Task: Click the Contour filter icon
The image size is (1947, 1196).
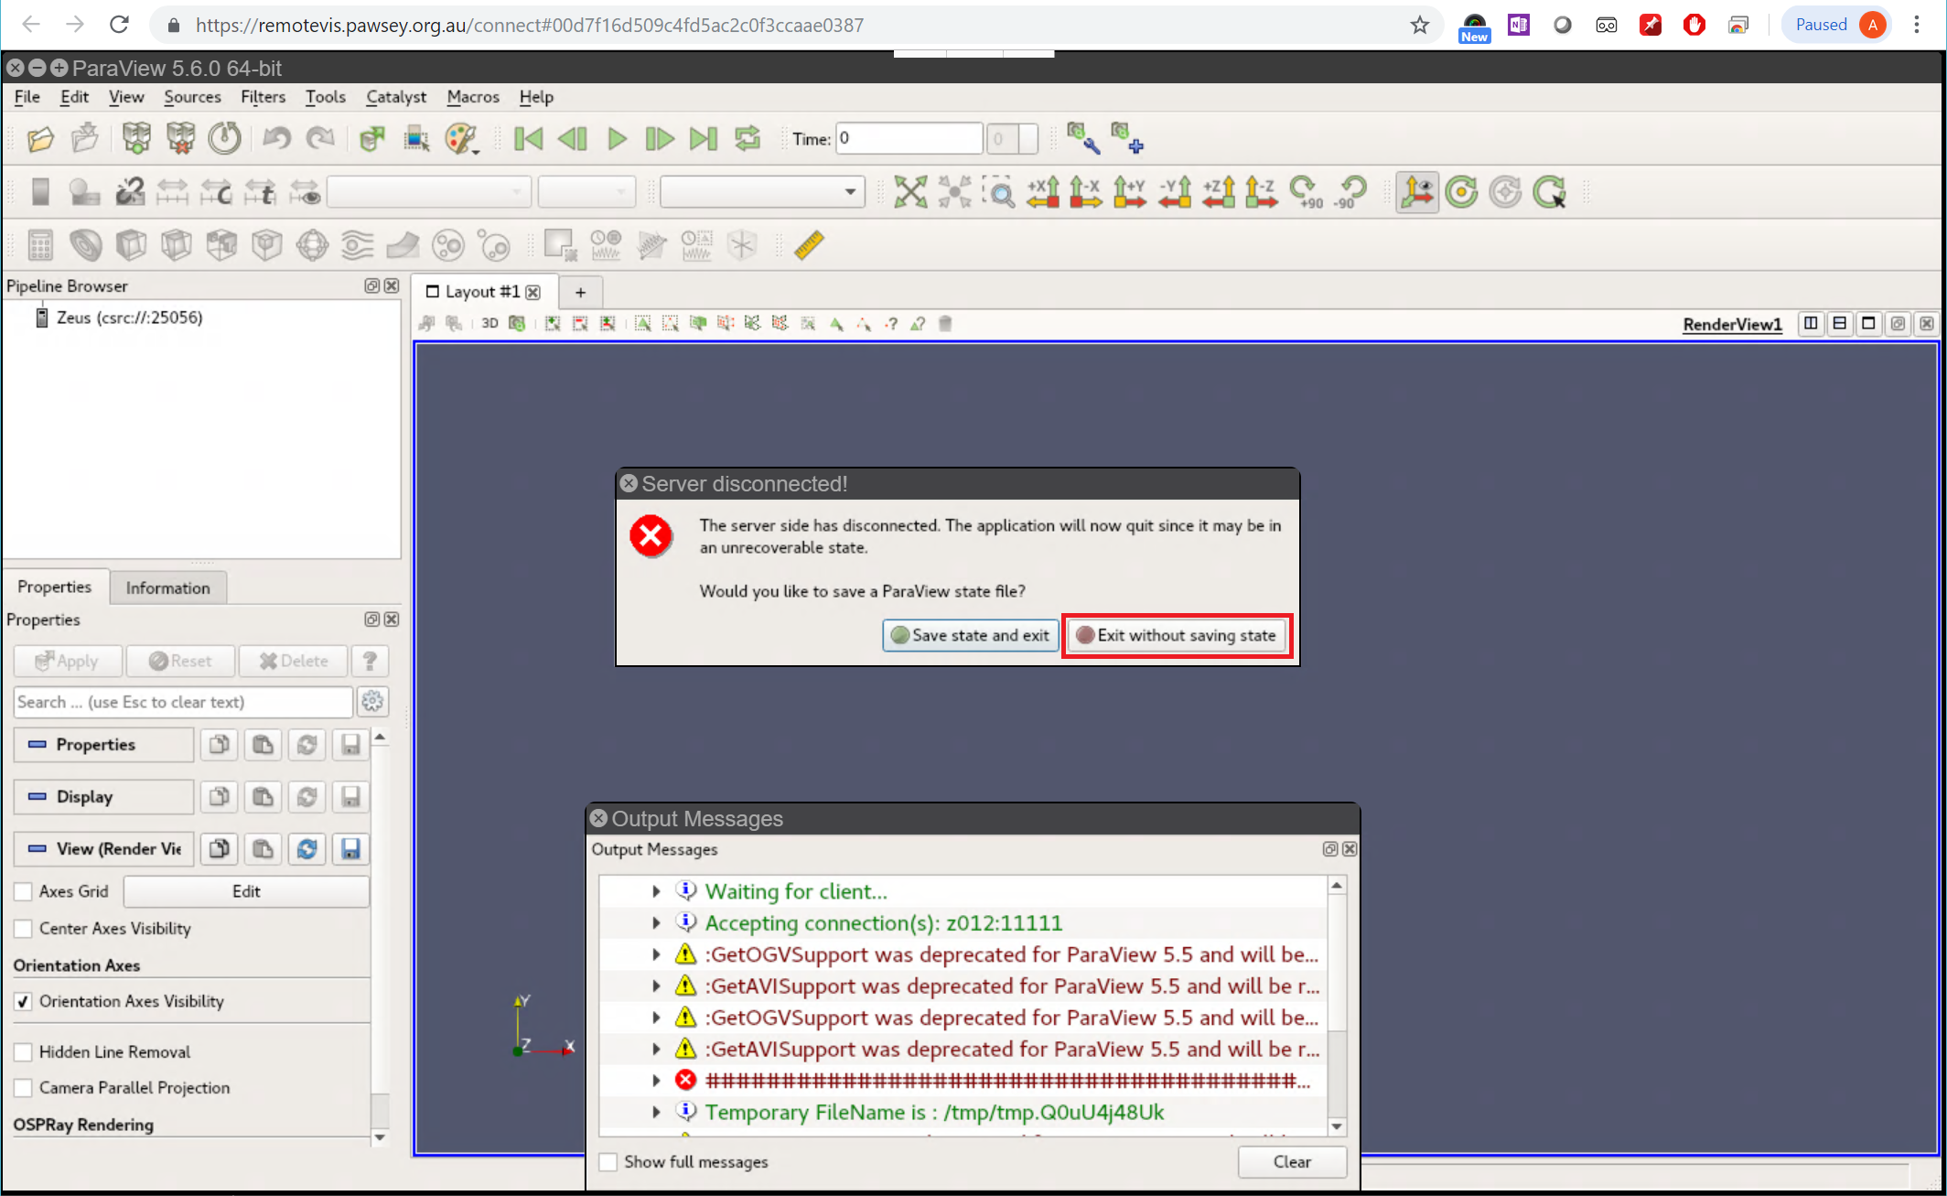Action: coord(86,245)
